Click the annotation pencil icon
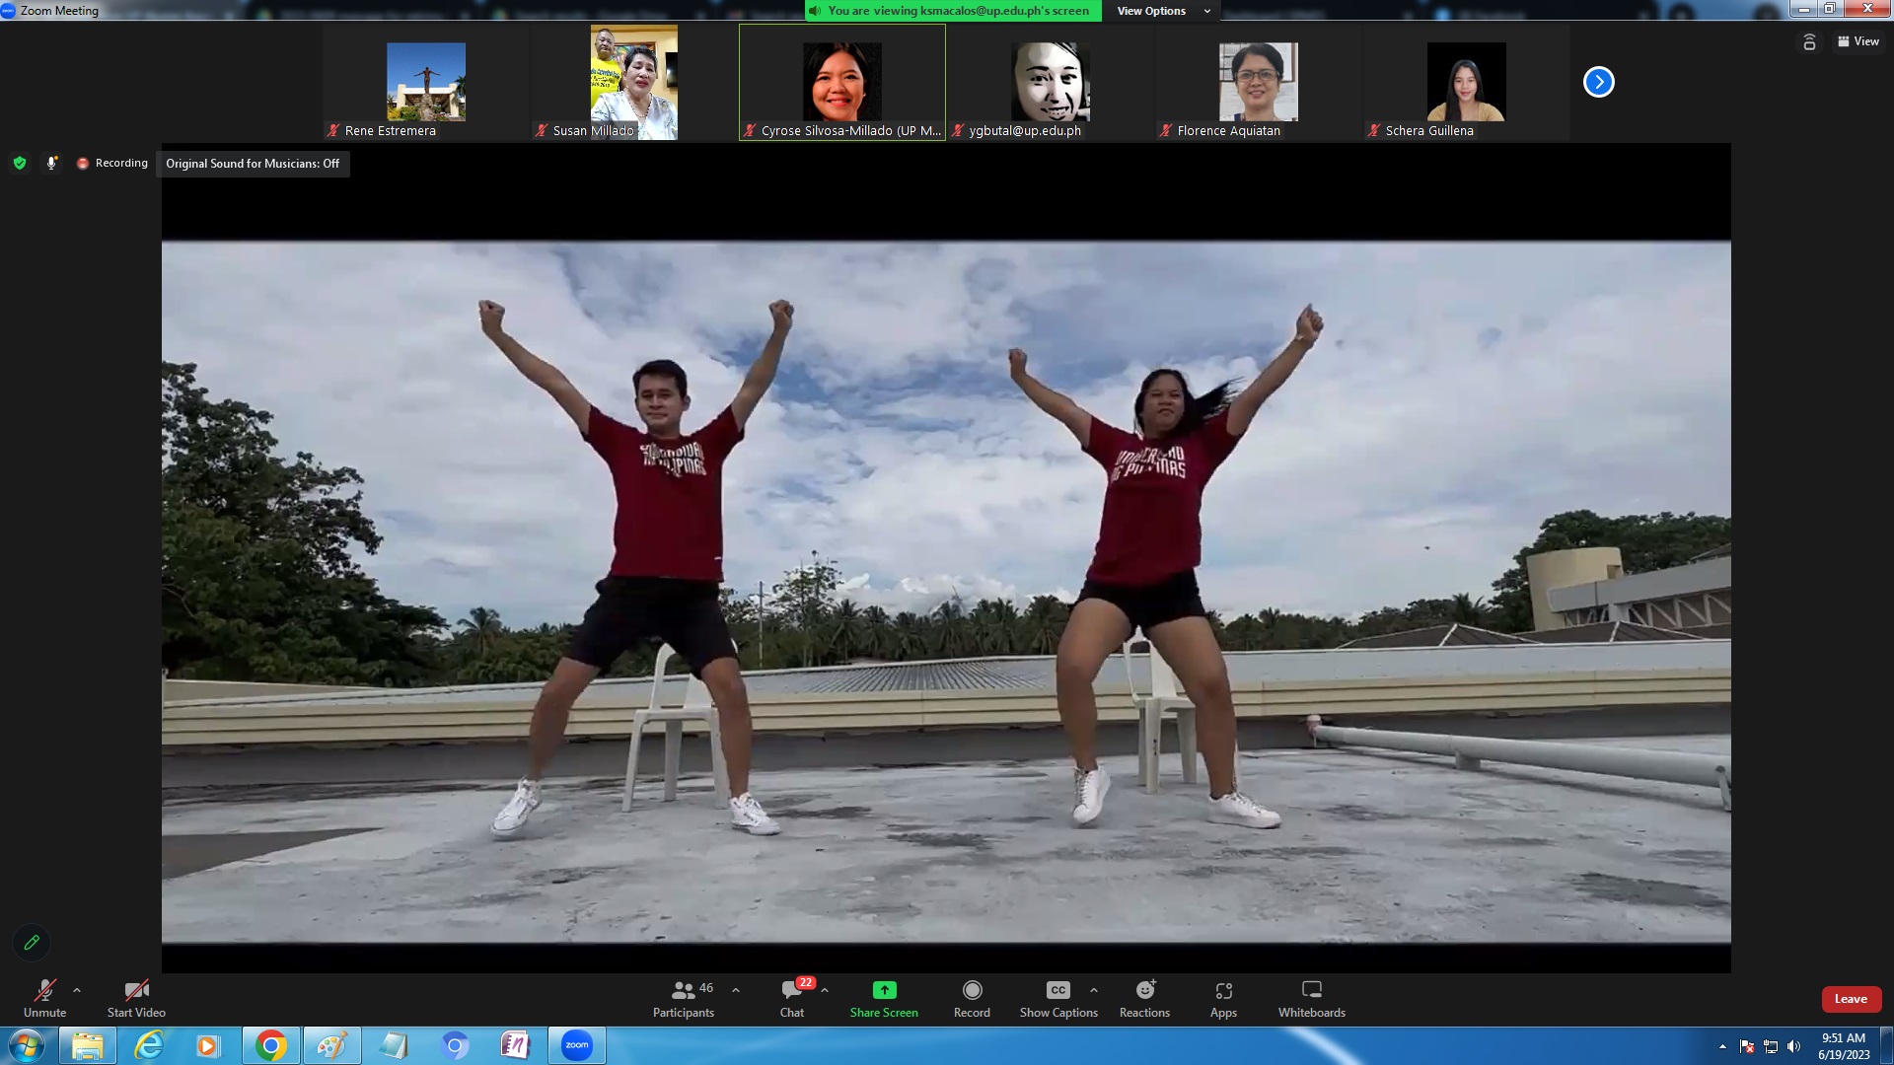 coord(32,943)
